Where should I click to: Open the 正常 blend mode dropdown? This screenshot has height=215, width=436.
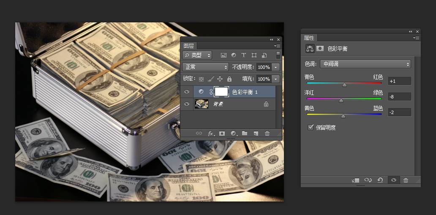tap(205, 67)
